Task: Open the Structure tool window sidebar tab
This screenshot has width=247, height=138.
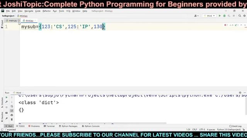Action: 2,102
